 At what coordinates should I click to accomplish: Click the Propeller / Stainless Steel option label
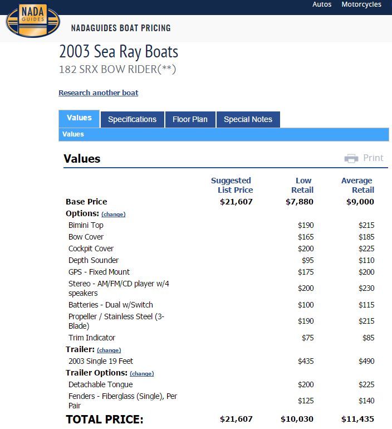coord(116,321)
